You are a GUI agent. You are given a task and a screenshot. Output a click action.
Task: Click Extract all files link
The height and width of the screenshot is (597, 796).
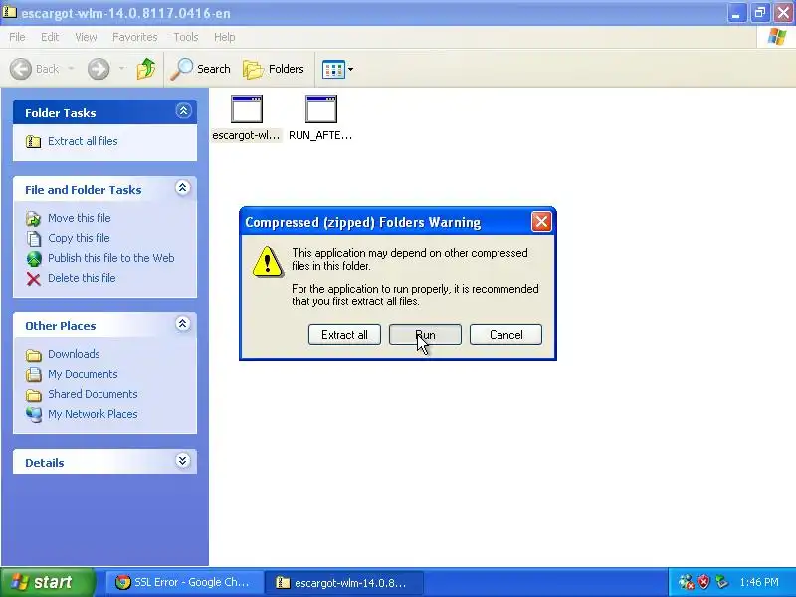tap(83, 141)
